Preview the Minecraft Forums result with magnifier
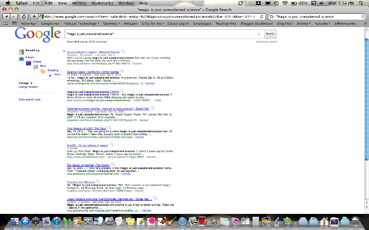The height and width of the screenshot is (230, 369). coord(123,51)
